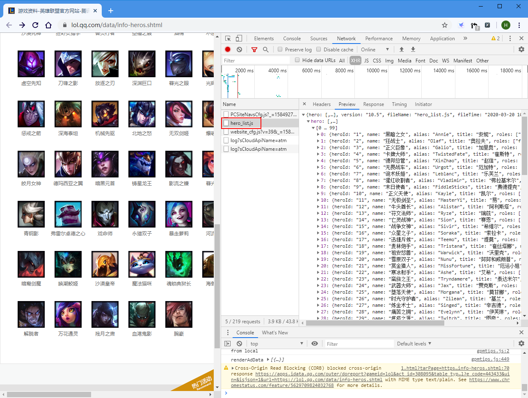Switch to Elements tab
Viewport: 528px width, 398px height.
264,38
